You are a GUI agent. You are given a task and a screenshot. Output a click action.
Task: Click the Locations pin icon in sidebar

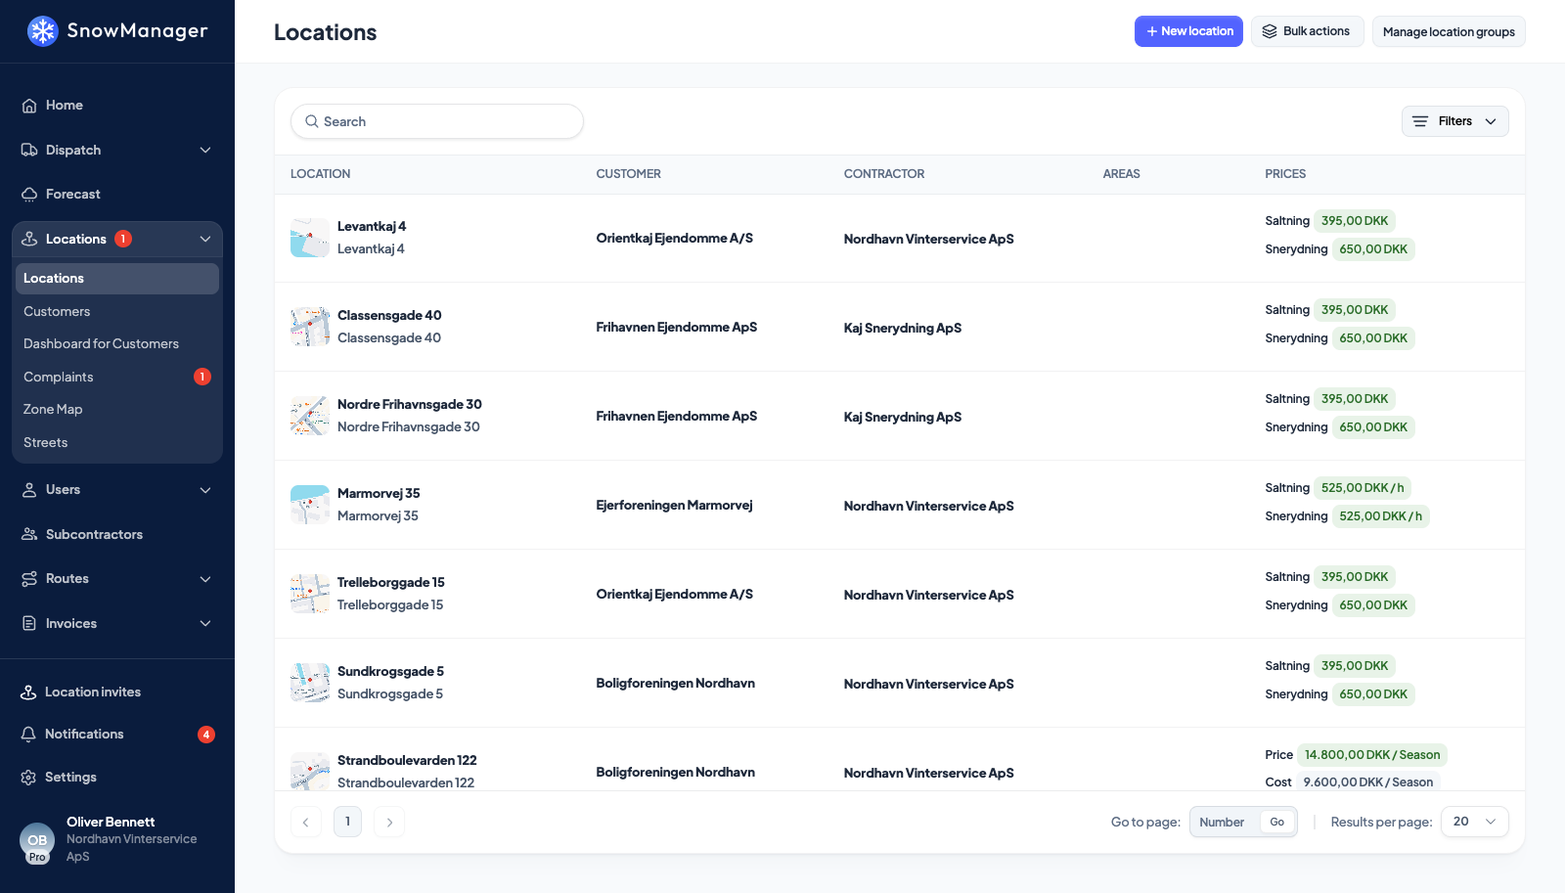pos(29,239)
